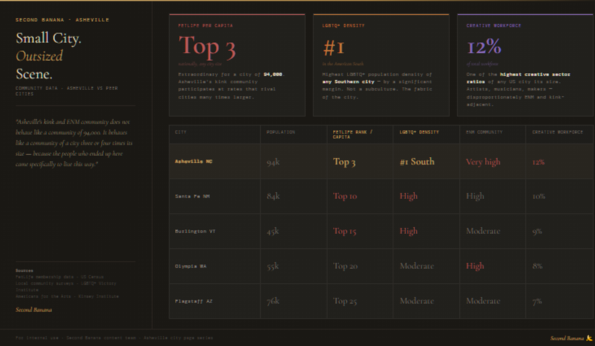Screen dimensions: 595x346
Task: Select the 'Asheville NC' row label
Action: [x=194, y=161]
